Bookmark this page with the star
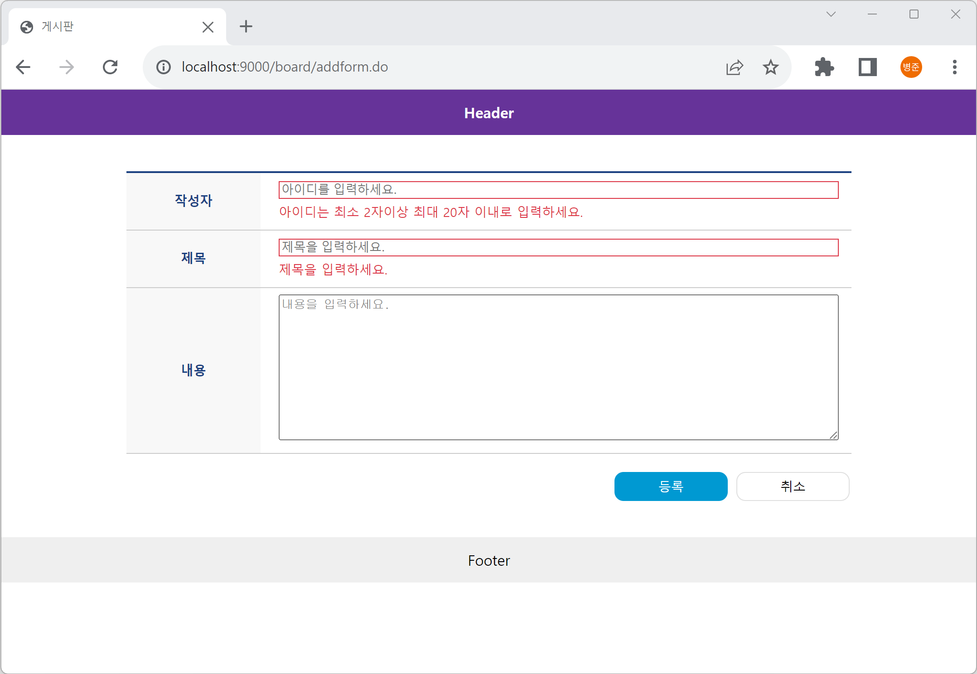This screenshot has width=977, height=674. [770, 67]
